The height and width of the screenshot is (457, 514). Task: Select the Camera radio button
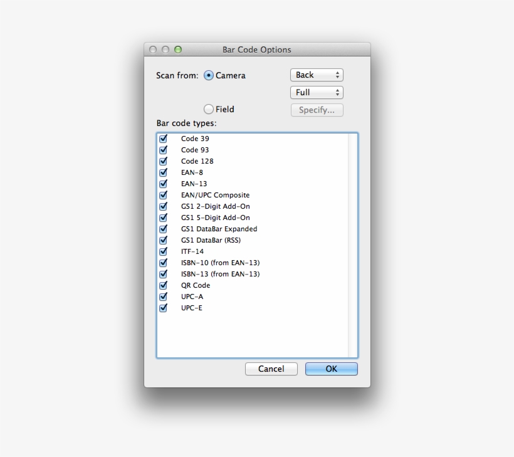click(209, 75)
